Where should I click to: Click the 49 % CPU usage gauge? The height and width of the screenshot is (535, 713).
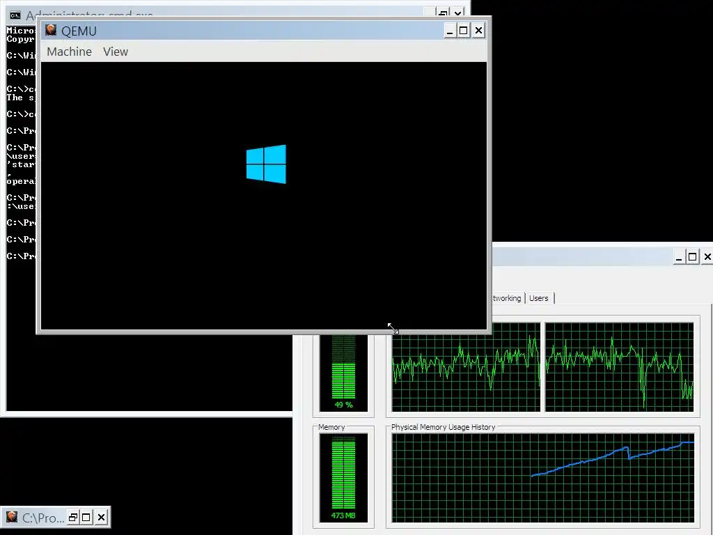point(344,373)
